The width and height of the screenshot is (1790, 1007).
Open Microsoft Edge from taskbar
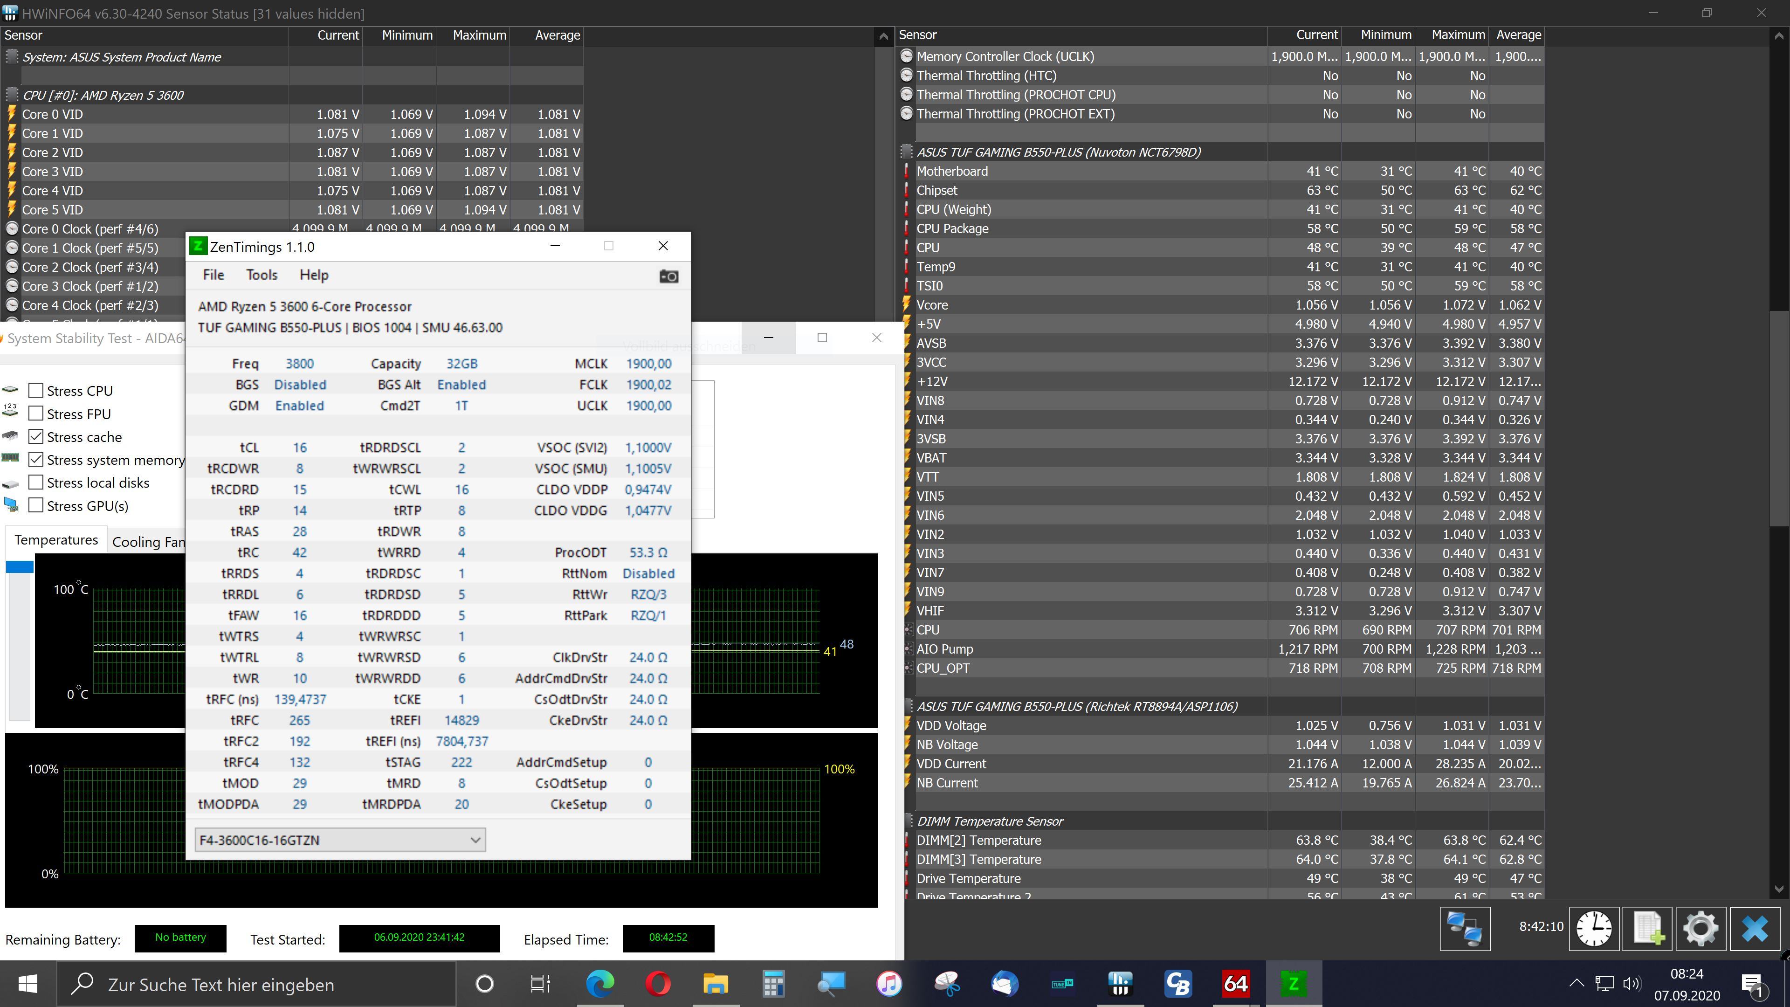coord(599,983)
